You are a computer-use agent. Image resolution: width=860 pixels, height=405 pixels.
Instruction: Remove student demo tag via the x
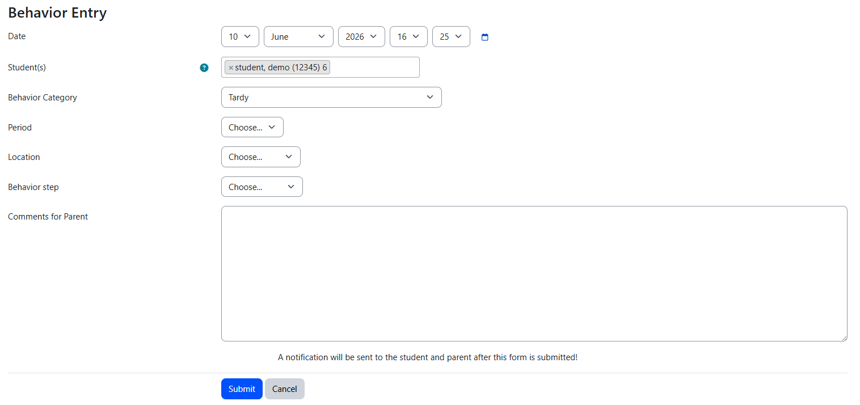click(x=231, y=67)
